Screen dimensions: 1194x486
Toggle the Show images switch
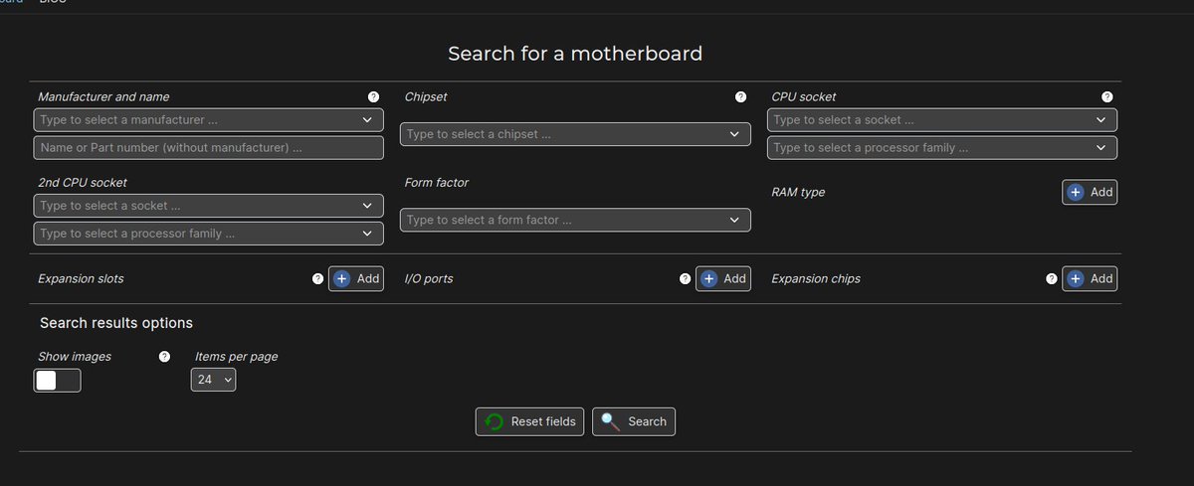tap(58, 381)
